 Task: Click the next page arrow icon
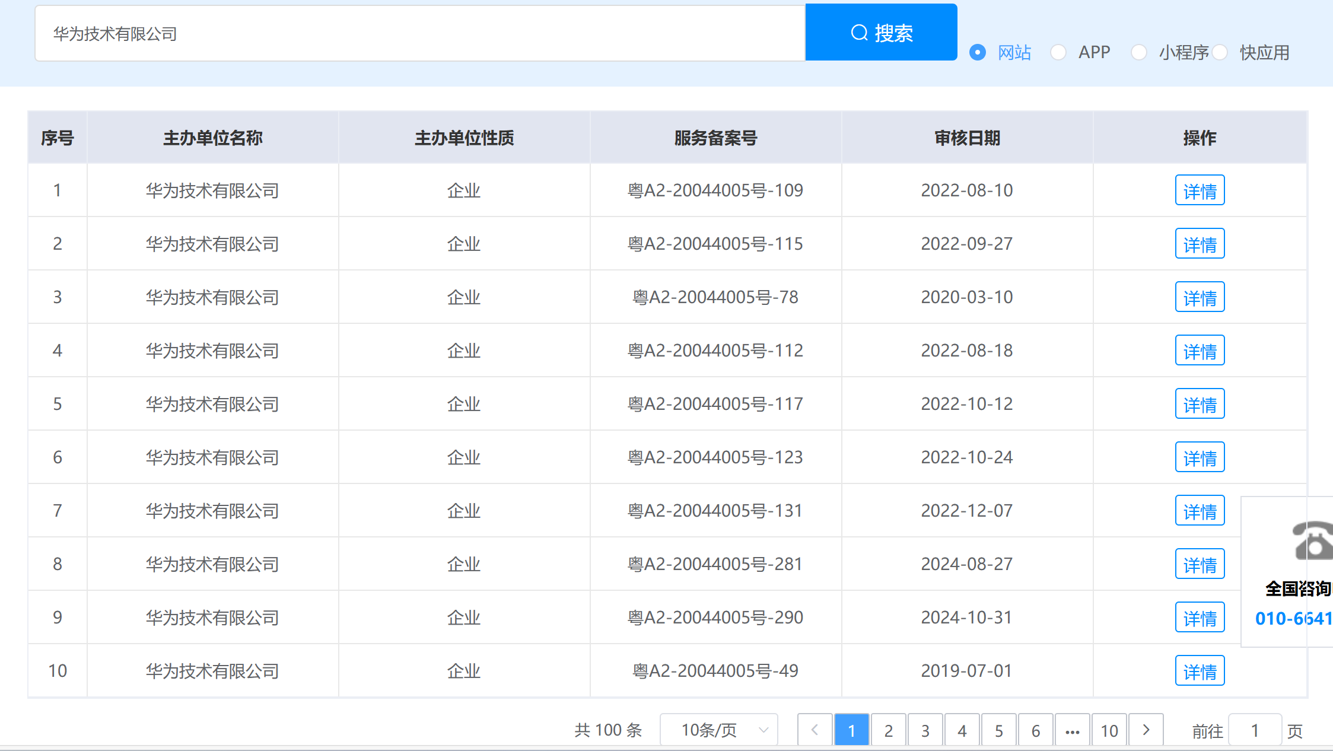(x=1146, y=730)
